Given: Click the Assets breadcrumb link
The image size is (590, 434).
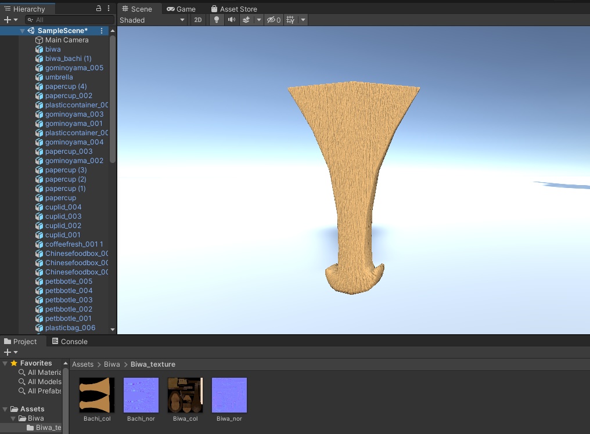Looking at the screenshot, I should click(x=82, y=364).
